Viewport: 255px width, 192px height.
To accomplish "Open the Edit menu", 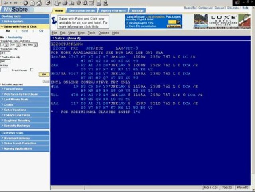I will [63, 33].
